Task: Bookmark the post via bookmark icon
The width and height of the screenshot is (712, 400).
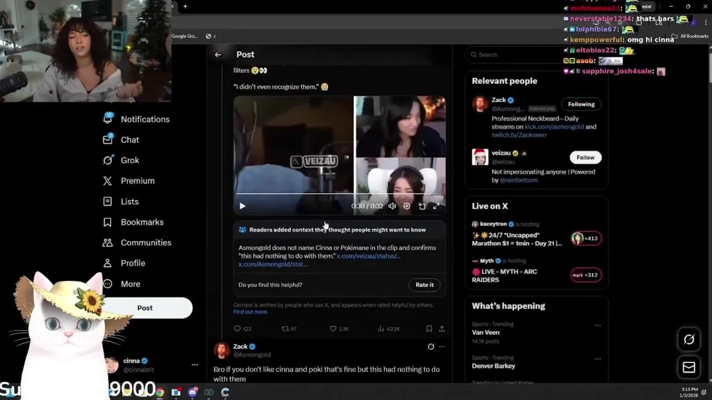Action: pyautogui.click(x=429, y=329)
